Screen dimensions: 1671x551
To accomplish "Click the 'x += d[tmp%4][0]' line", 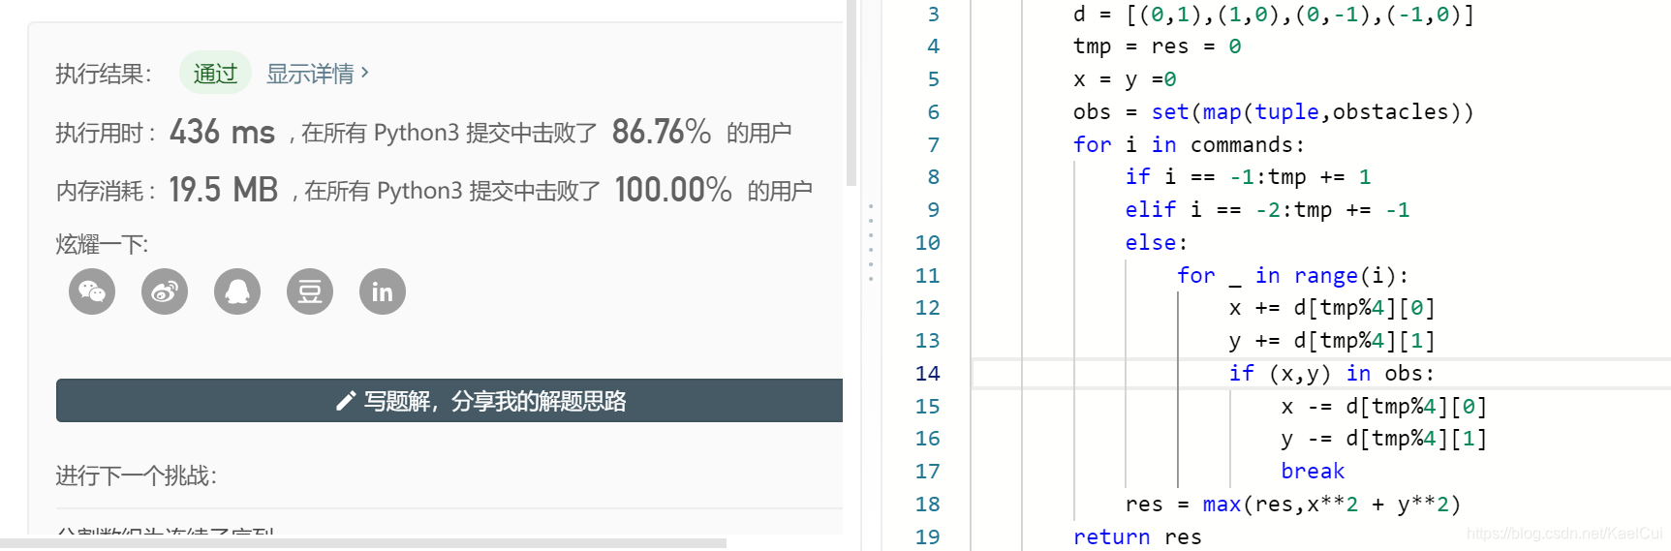I will point(1332,308).
